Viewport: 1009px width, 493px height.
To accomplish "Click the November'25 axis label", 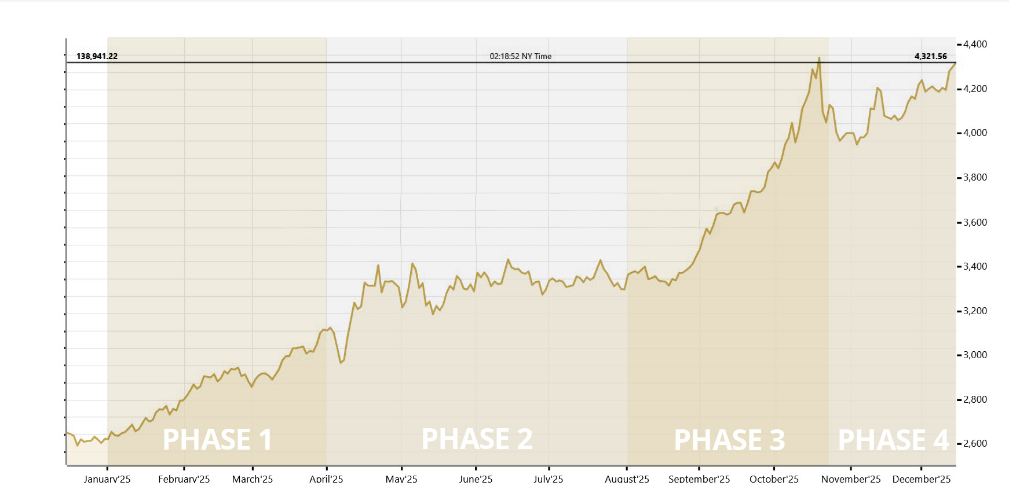I will pyautogui.click(x=851, y=479).
